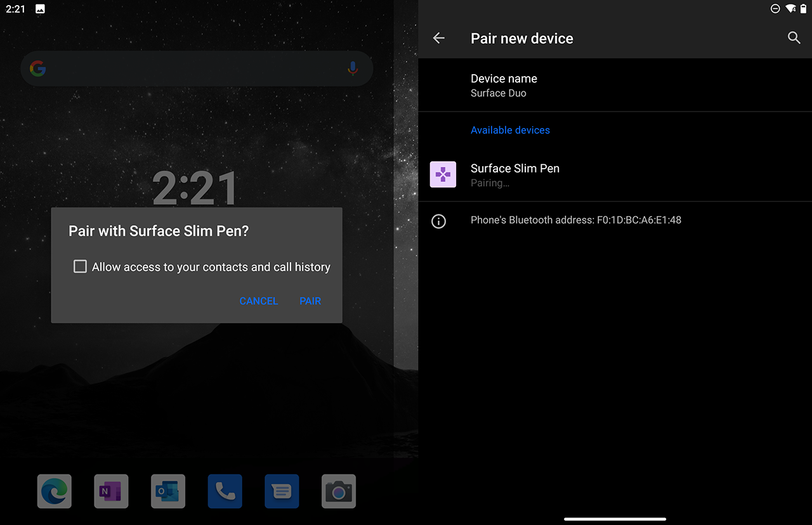Viewport: 812px width, 525px height.
Task: Click Phone's Bluetooth address text
Action: [x=576, y=220]
